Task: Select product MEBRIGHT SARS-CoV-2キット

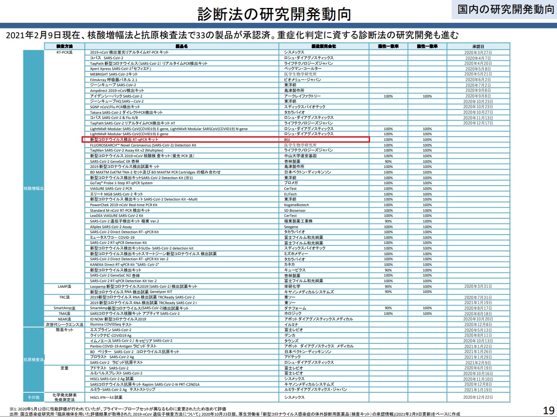Action: 114,74
